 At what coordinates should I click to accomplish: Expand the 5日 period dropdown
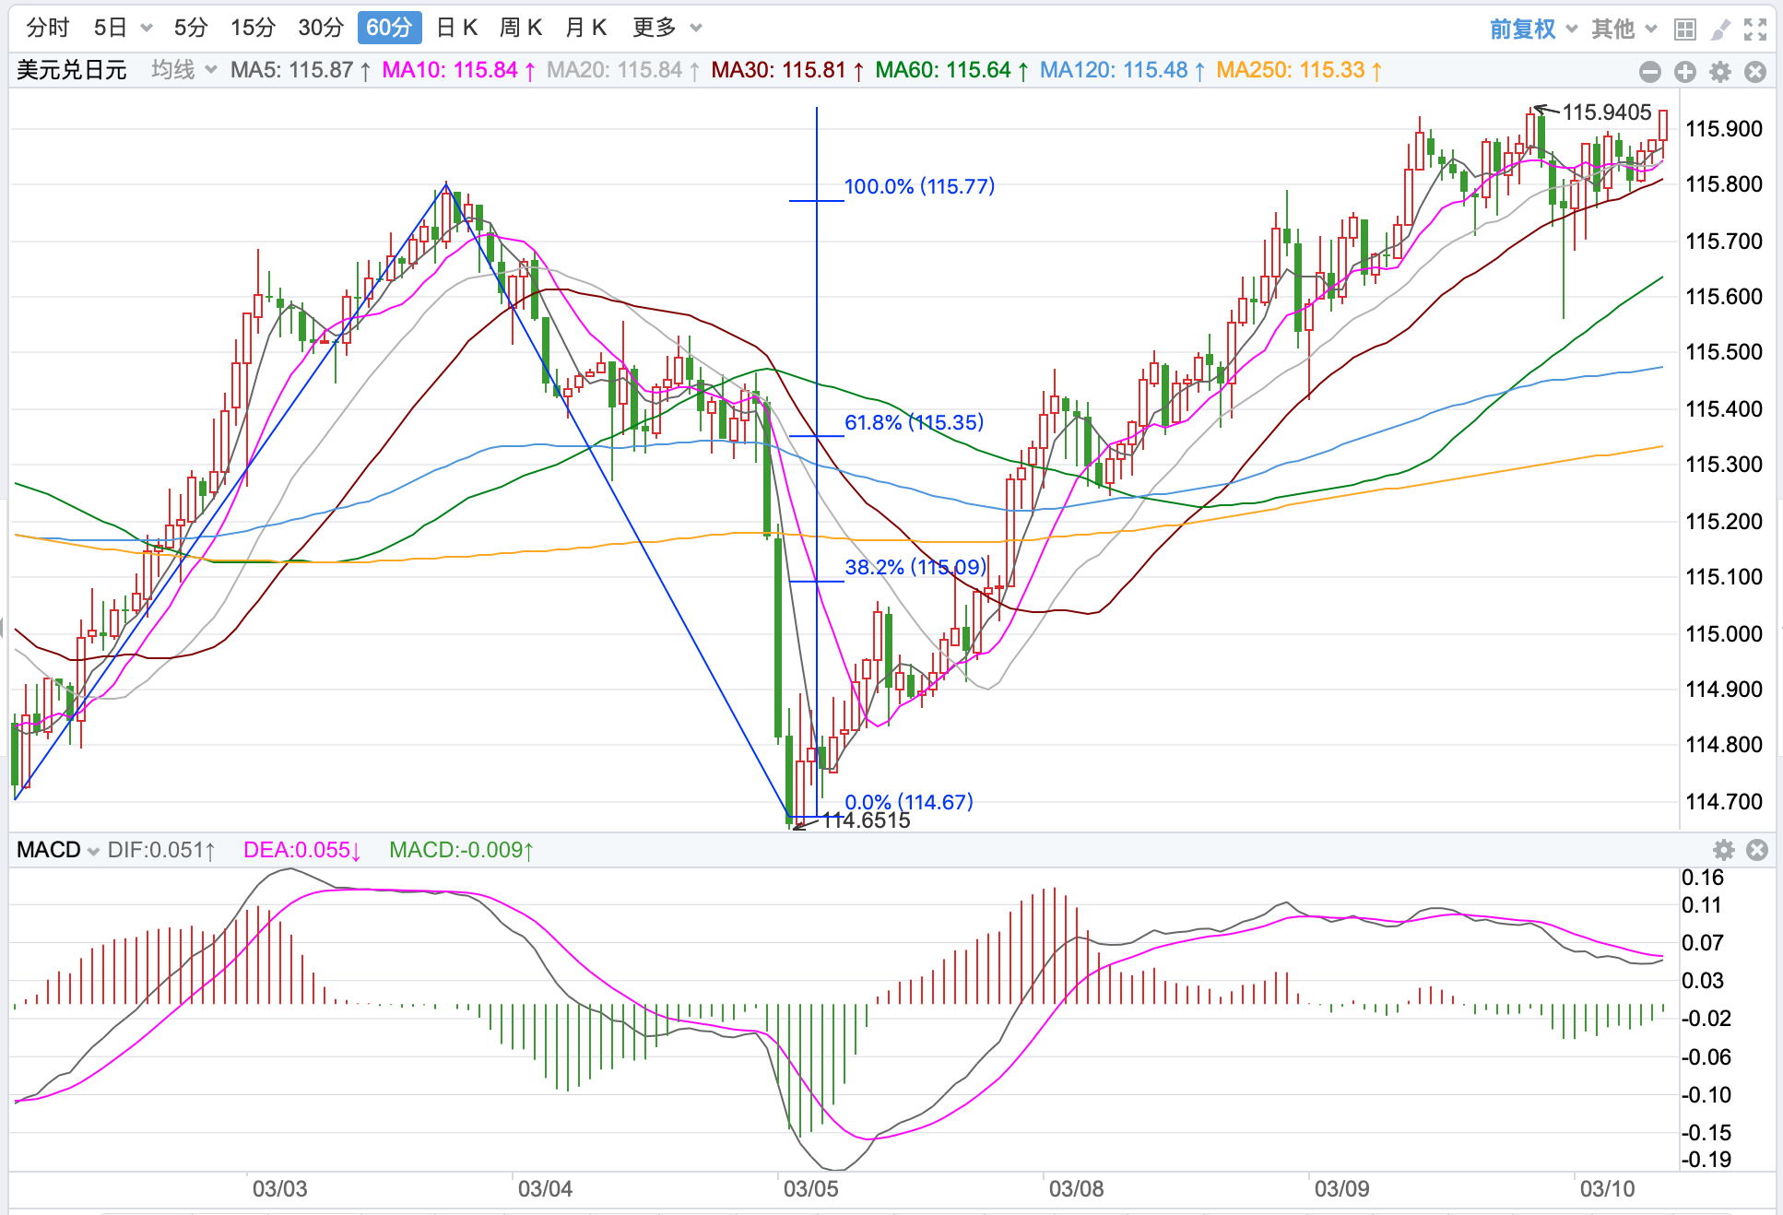point(147,28)
